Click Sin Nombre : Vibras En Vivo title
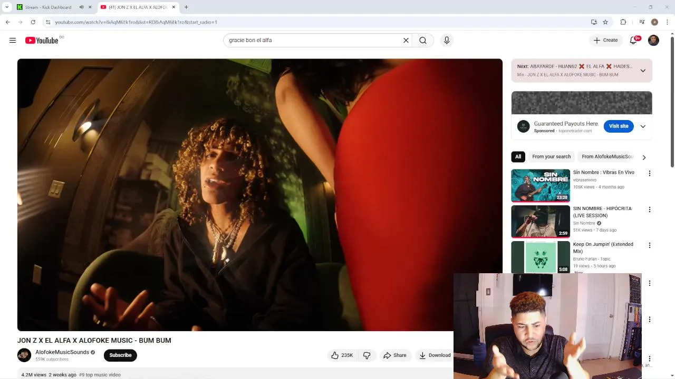This screenshot has width=675, height=379. click(x=603, y=172)
